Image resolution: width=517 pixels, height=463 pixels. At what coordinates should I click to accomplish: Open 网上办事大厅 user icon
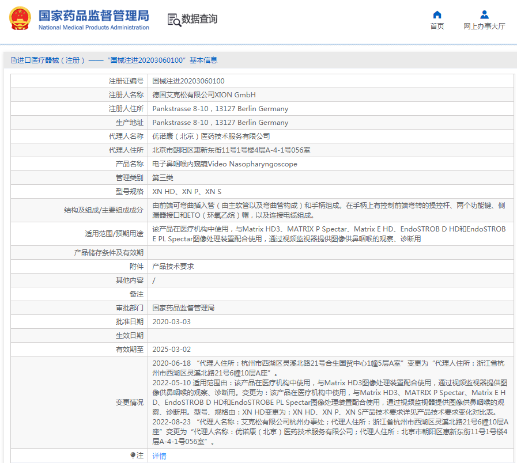[484, 14]
